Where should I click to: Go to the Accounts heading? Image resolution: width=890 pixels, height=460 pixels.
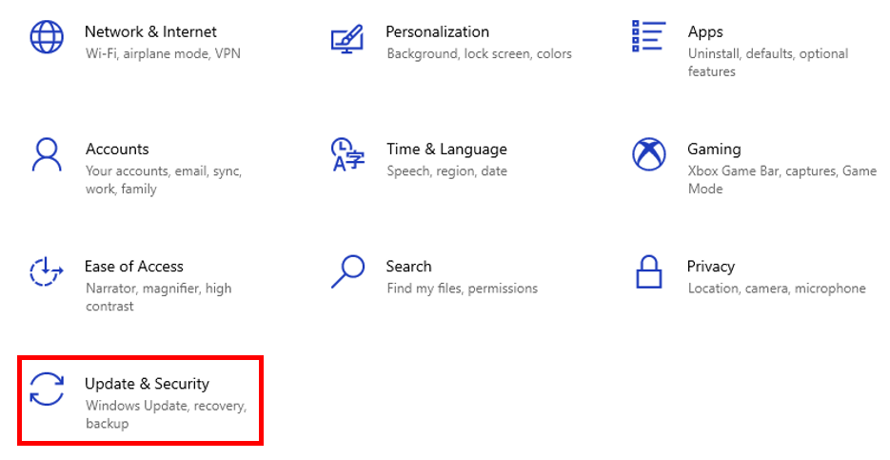click(x=117, y=149)
